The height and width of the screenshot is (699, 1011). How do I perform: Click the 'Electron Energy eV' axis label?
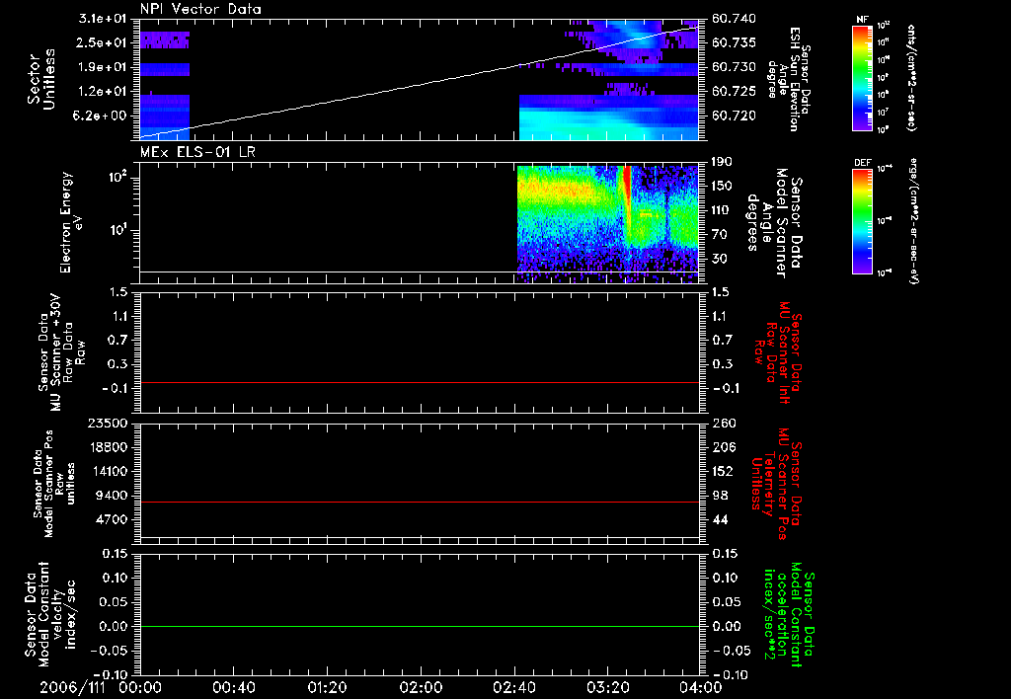point(73,222)
